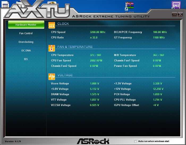Open the IES section
186x145 pixels.
click(26, 59)
